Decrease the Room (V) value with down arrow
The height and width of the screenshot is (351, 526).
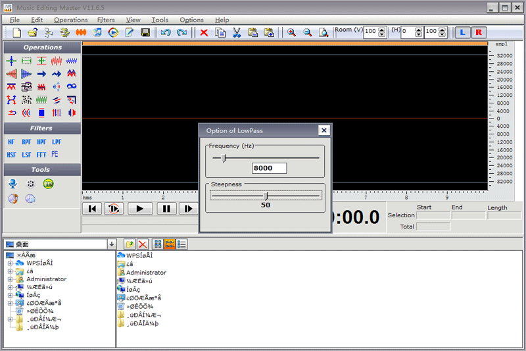click(382, 35)
